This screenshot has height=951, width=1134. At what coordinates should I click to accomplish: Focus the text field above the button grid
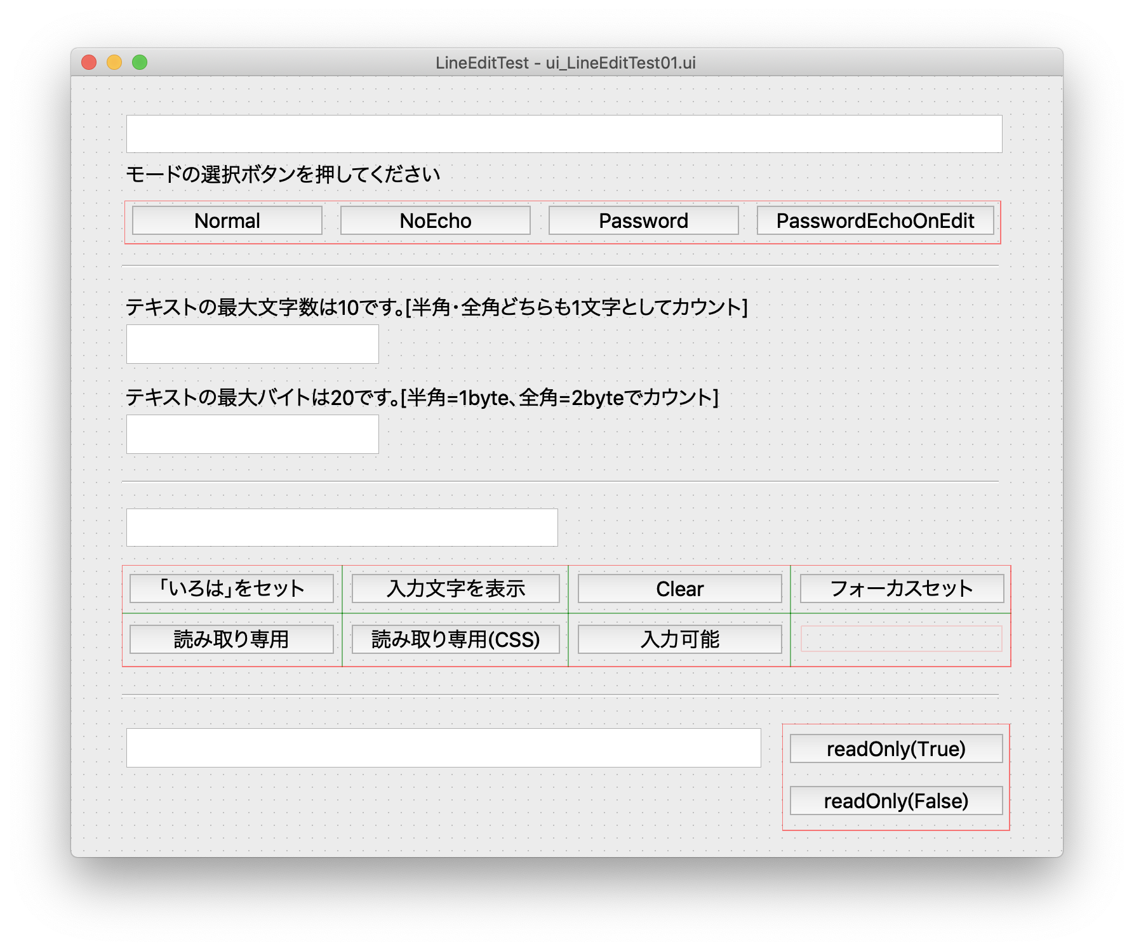point(342,527)
